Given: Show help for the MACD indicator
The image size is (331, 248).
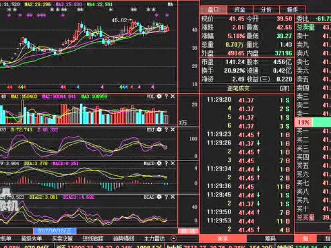Looking at the screenshot, I should 167,163.
